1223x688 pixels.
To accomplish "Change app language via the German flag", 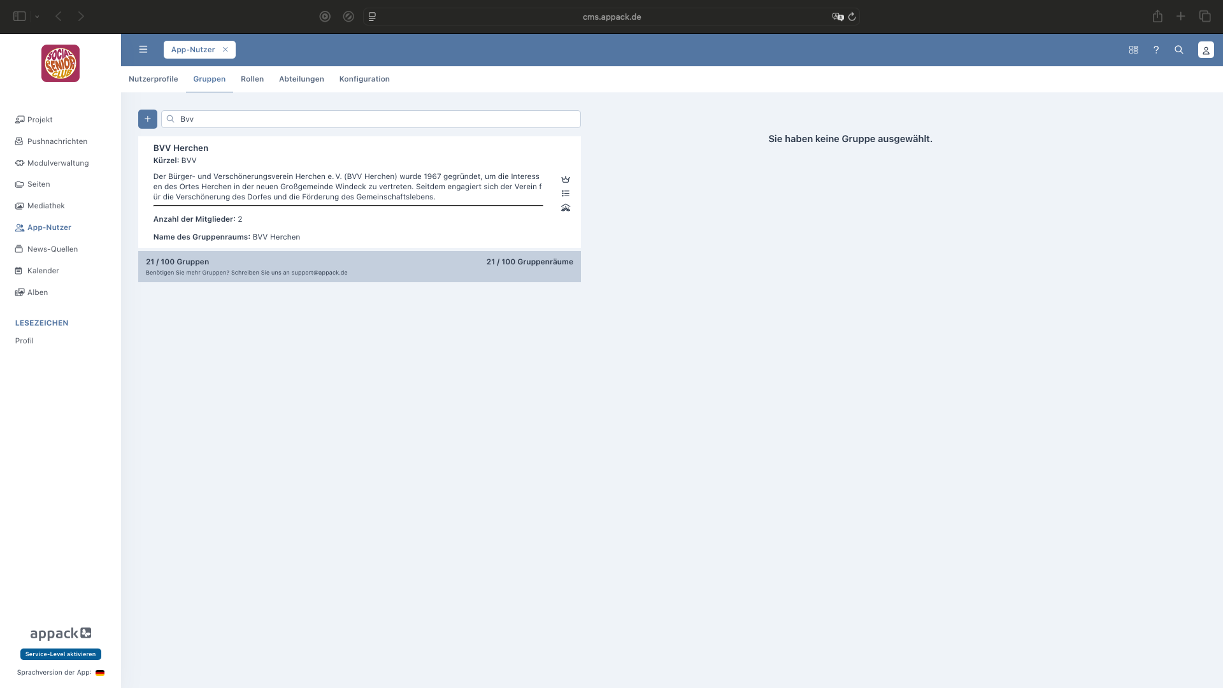I will 100,673.
